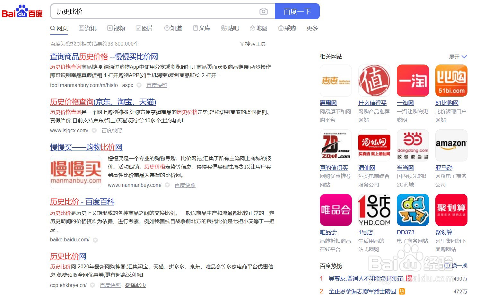
Task: Click shield icon beside cxp.ehkbrye.cn URL
Action: [x=92, y=285]
